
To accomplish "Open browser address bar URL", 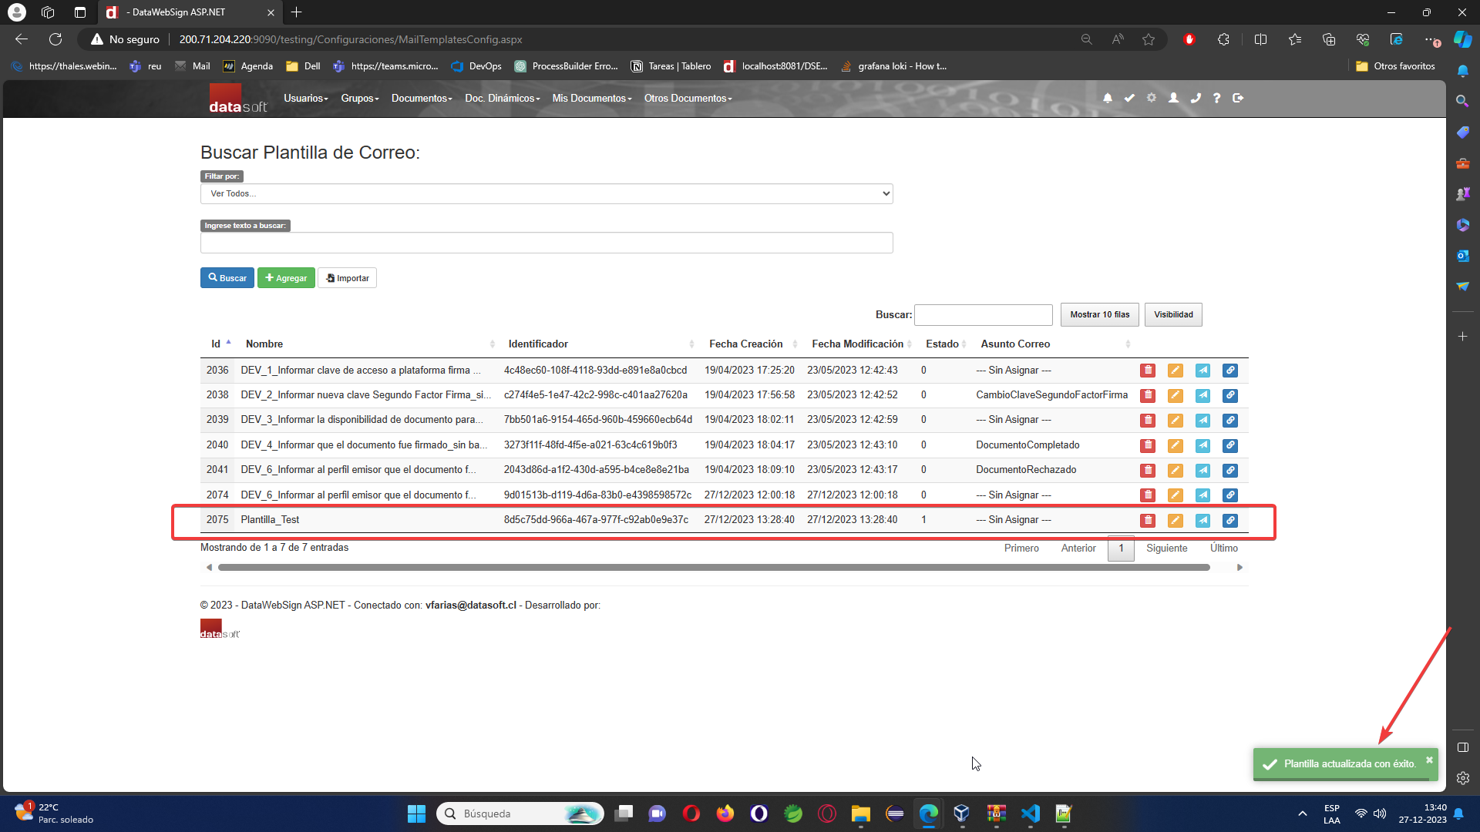I will [x=351, y=39].
